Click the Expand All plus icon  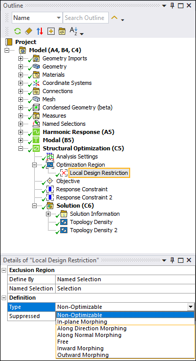(51, 31)
